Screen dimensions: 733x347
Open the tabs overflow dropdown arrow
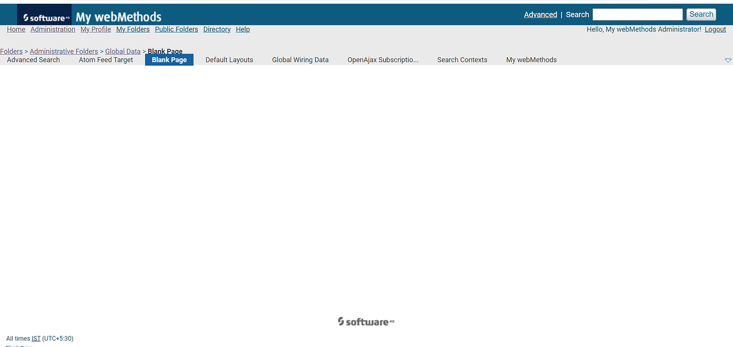[728, 60]
